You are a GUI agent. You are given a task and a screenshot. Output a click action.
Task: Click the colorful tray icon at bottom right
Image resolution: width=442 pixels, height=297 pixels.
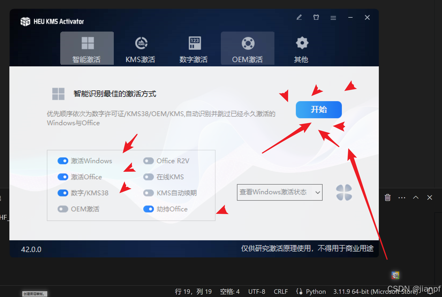[395, 275]
